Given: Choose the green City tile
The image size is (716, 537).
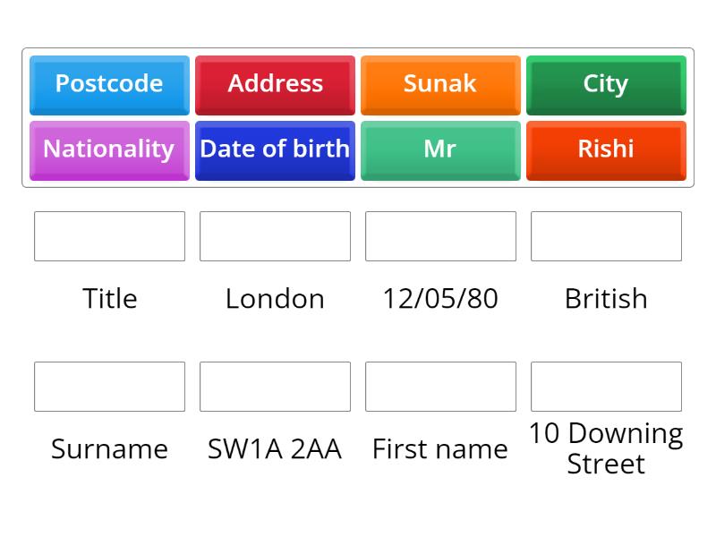Looking at the screenshot, I should click(x=606, y=84).
